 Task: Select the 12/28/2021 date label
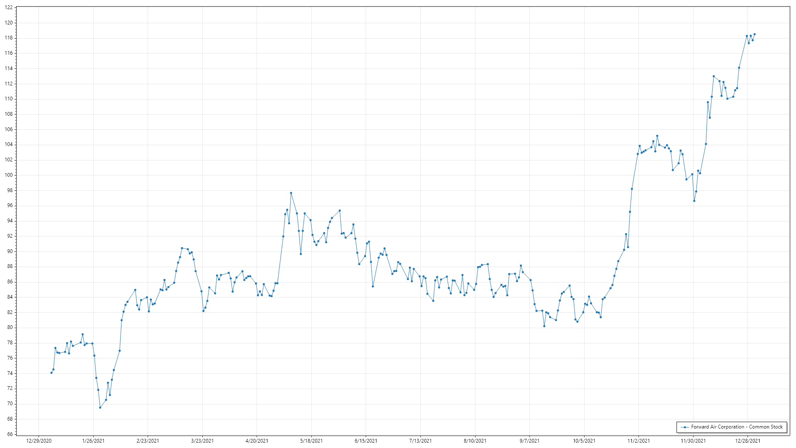point(747,441)
